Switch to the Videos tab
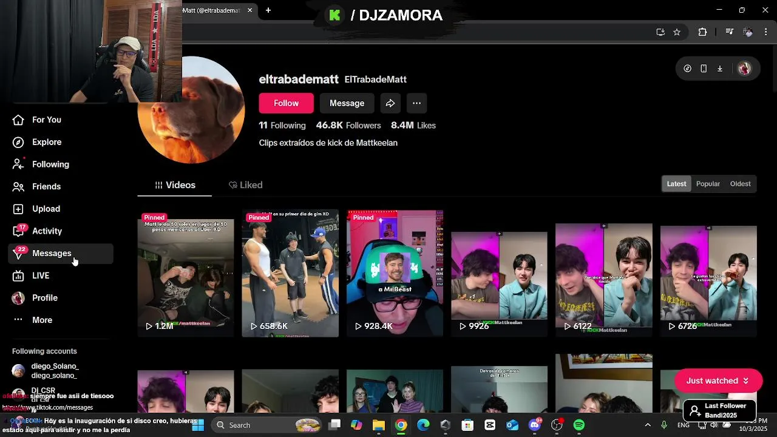 pyautogui.click(x=175, y=185)
